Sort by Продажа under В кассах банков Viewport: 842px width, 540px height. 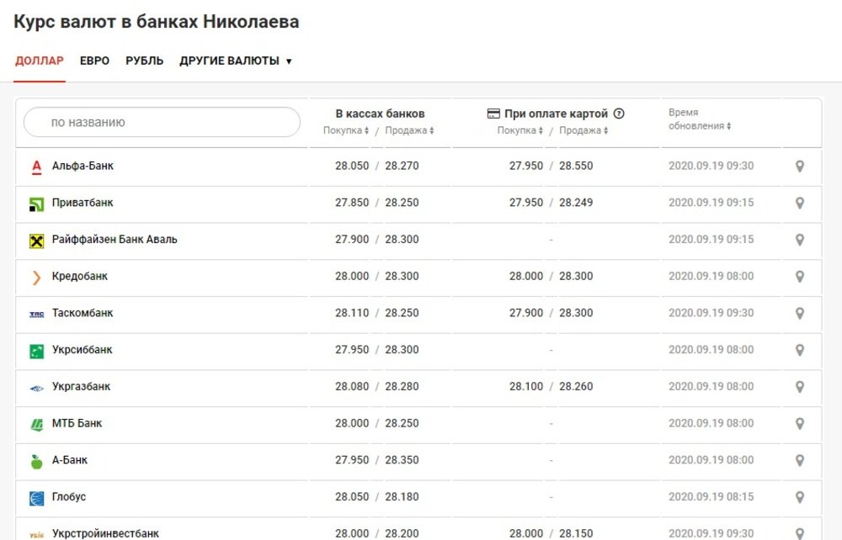tap(409, 130)
